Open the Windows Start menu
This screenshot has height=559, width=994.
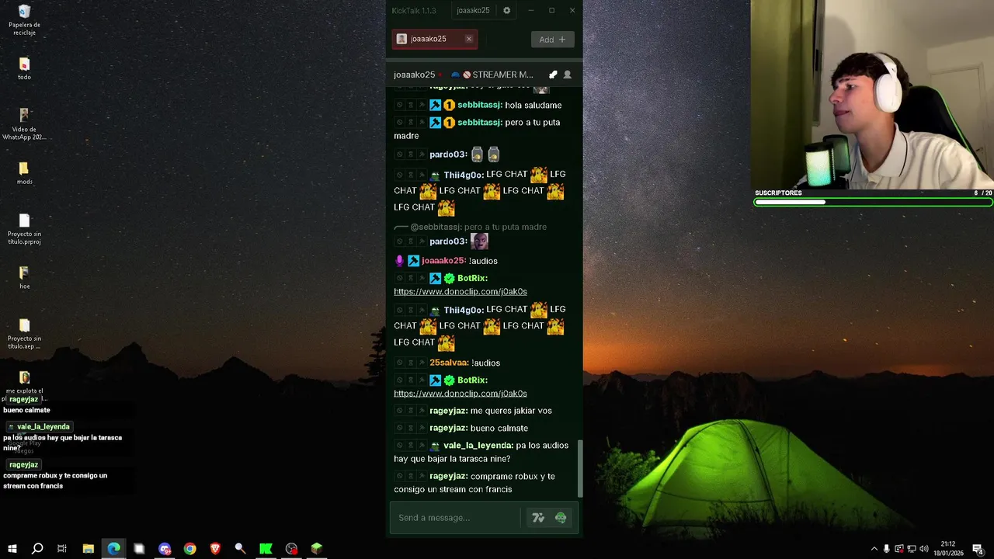tap(12, 548)
